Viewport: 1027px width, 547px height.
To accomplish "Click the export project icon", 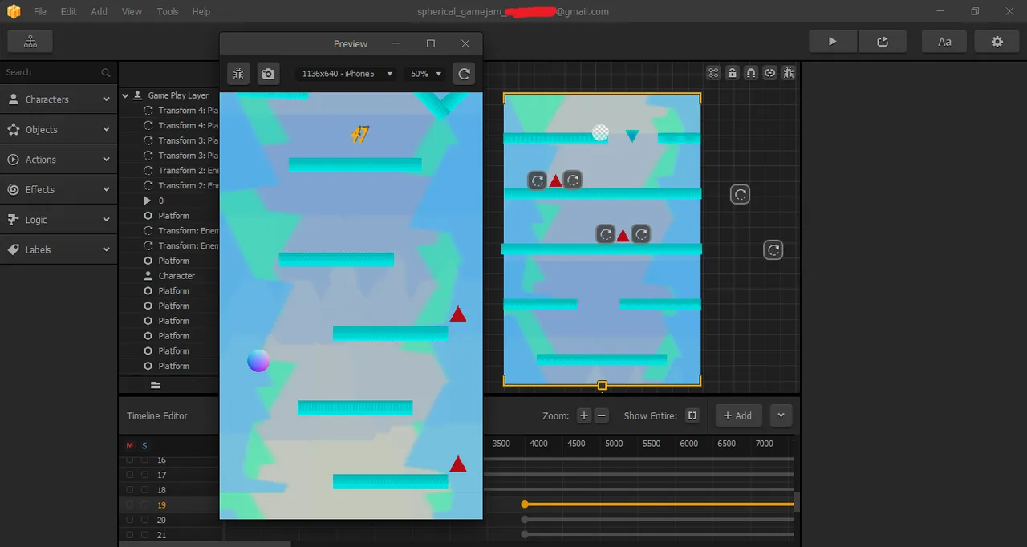I will pos(883,42).
